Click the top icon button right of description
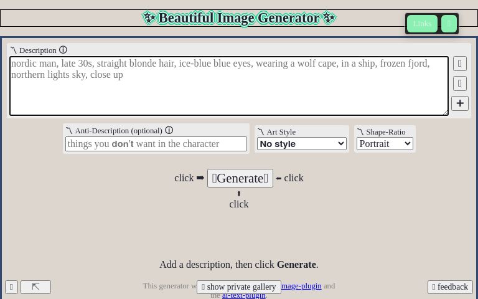The width and height of the screenshot is (478, 299). (459, 64)
